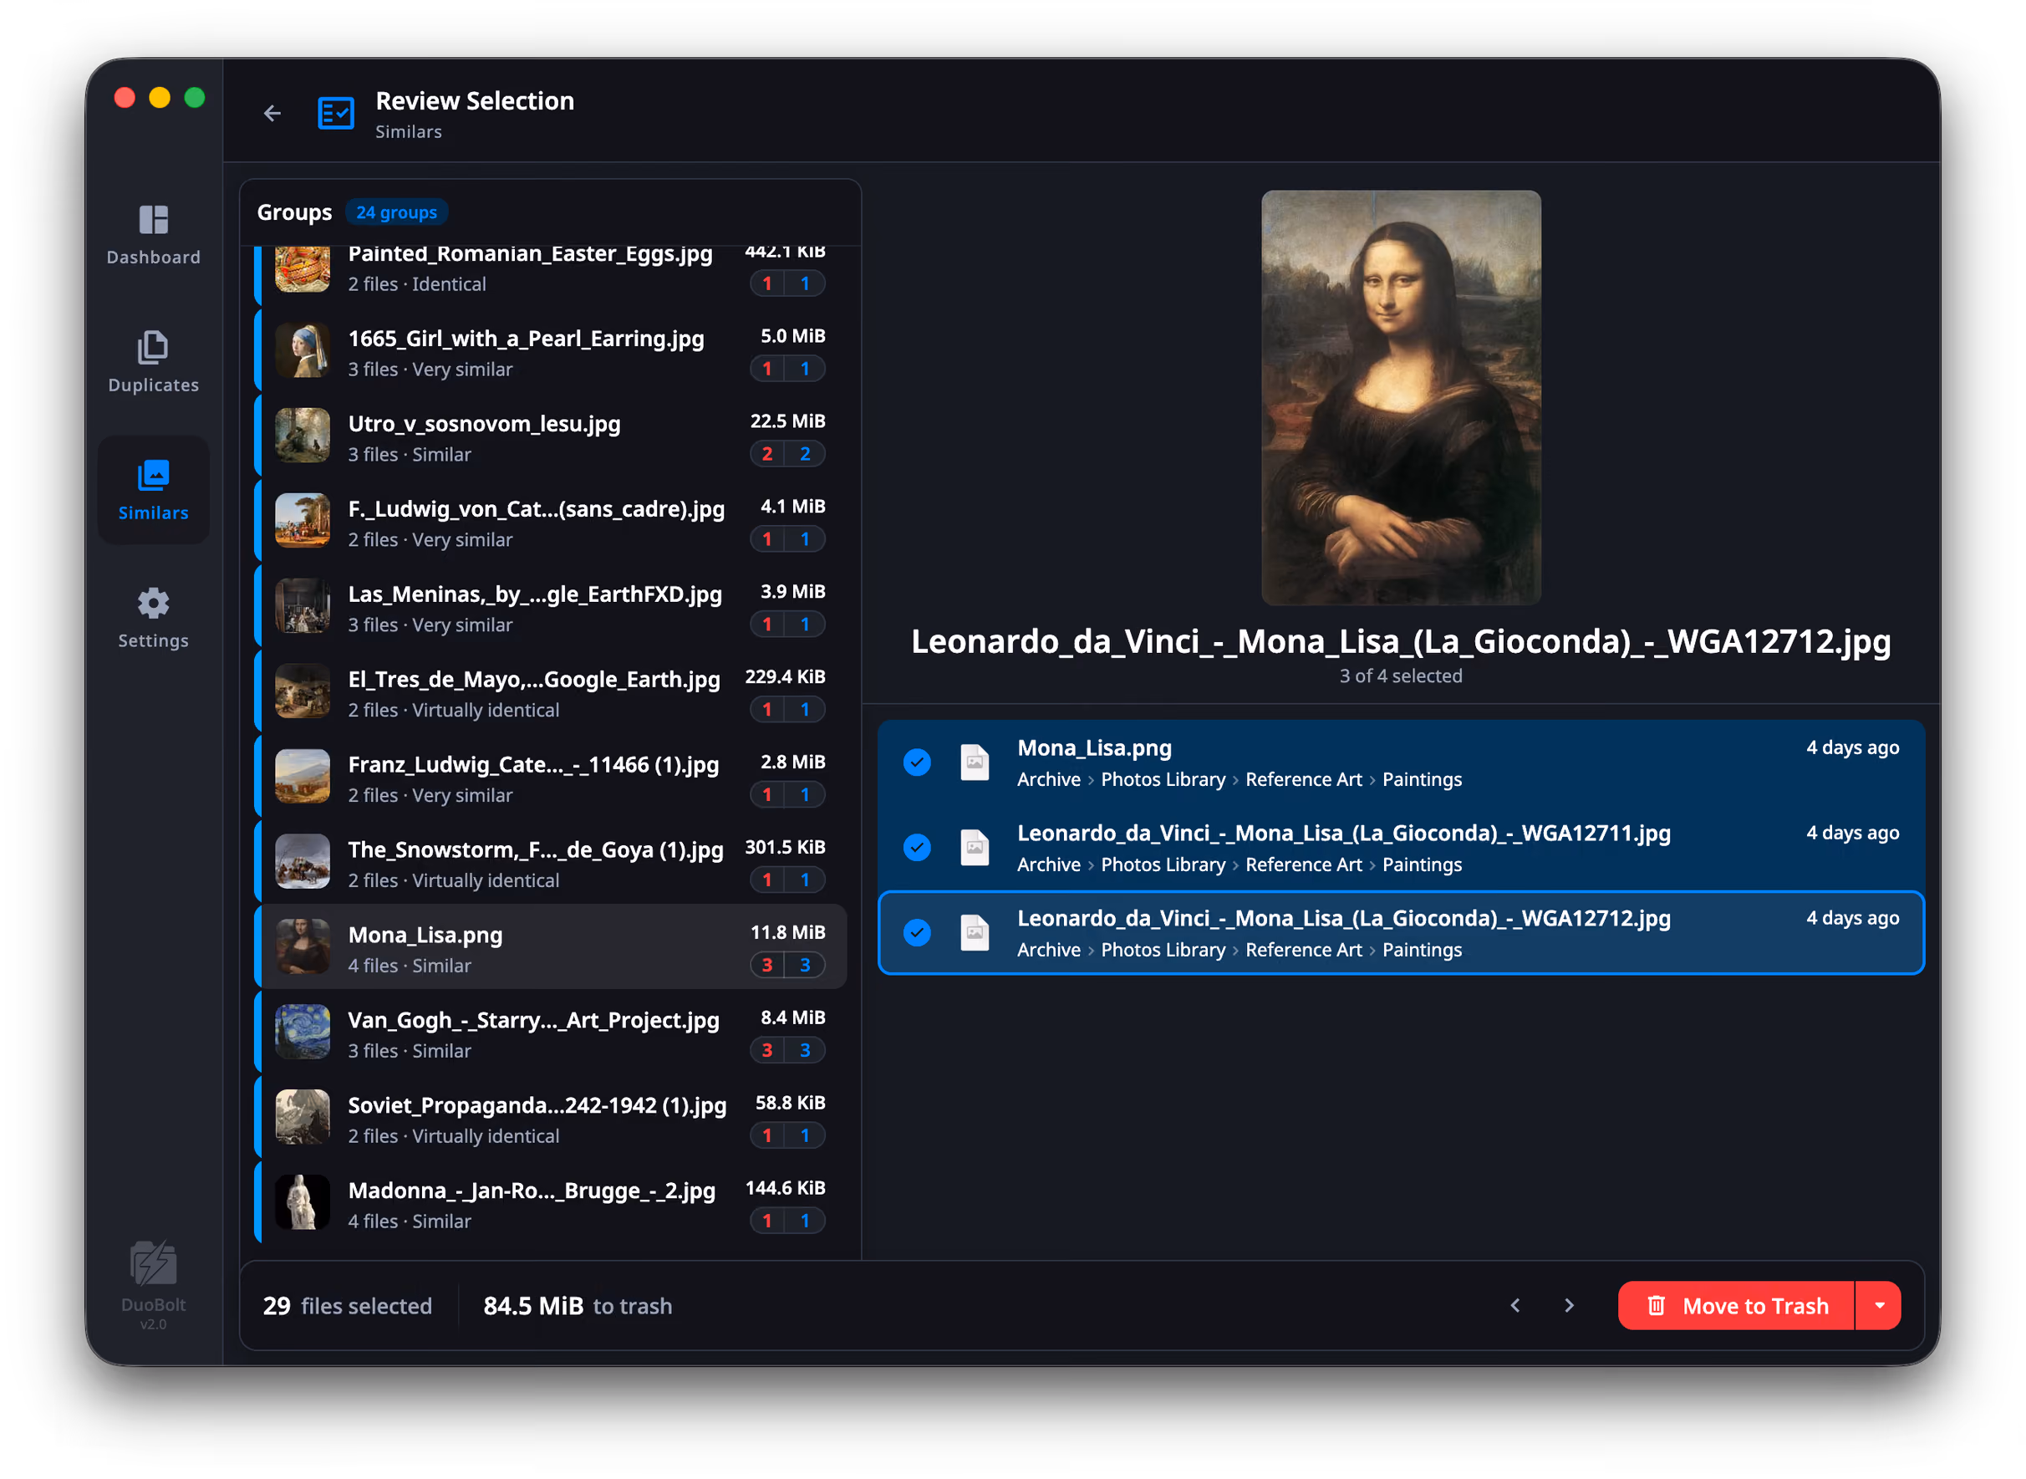Image resolution: width=2026 pixels, height=1479 pixels.
Task: Click the 22.5 MiB size value
Action: pyautogui.click(x=787, y=421)
